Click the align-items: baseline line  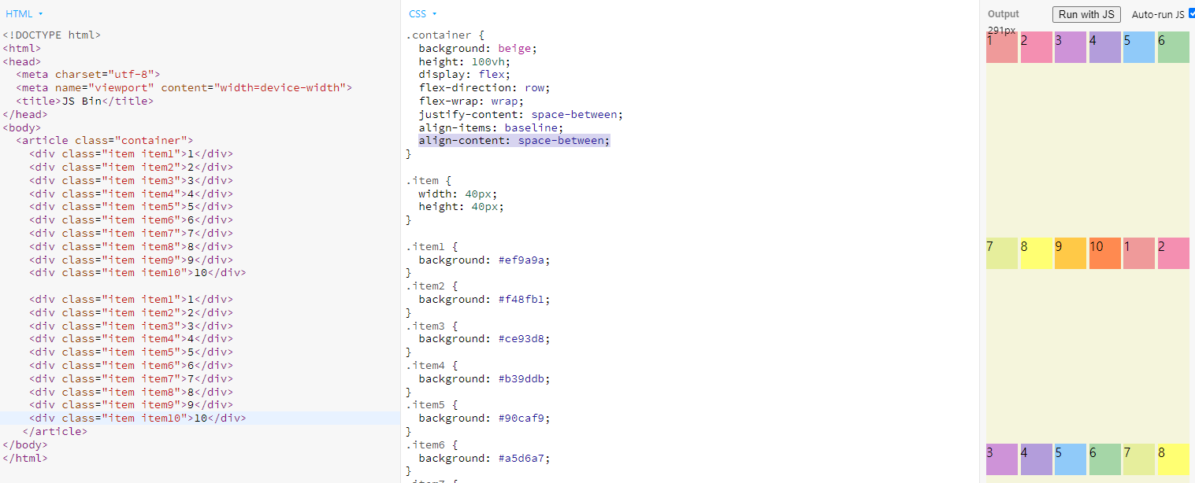click(491, 127)
